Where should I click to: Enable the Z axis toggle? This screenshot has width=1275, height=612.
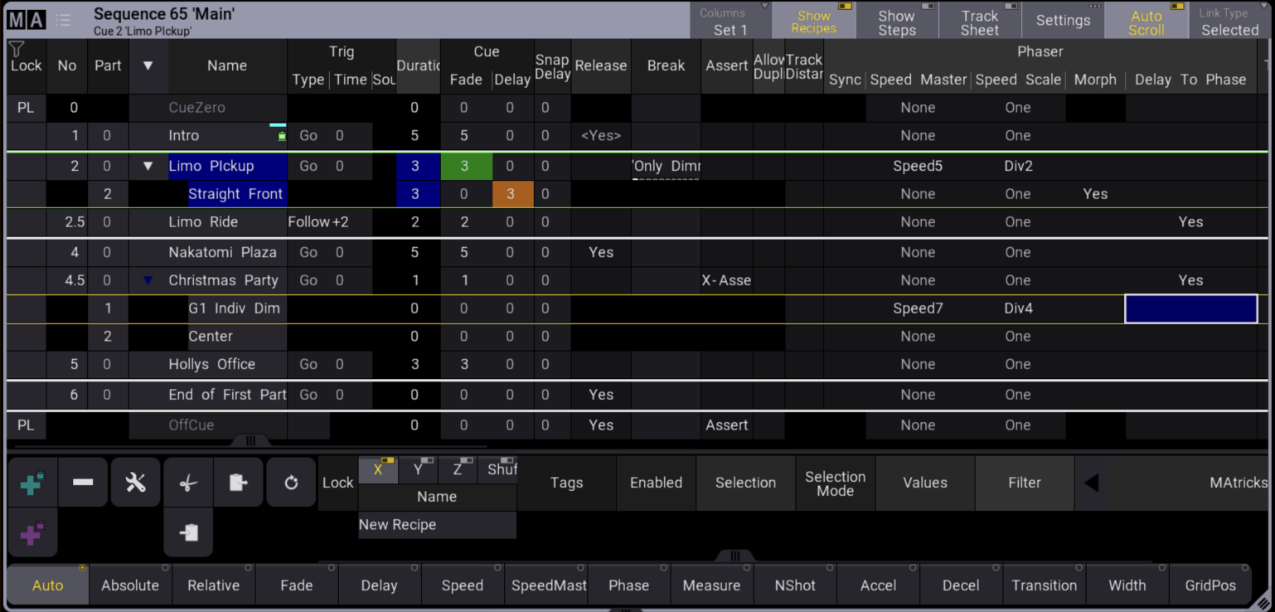coord(458,469)
